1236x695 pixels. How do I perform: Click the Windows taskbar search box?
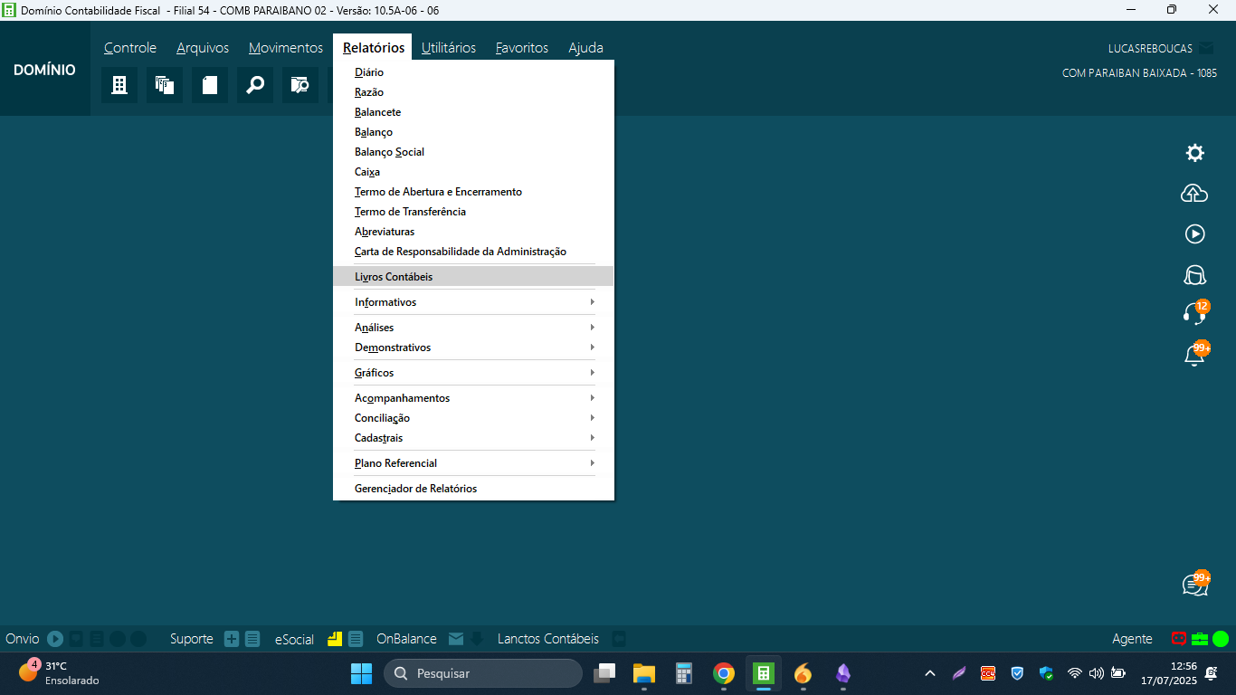483,673
